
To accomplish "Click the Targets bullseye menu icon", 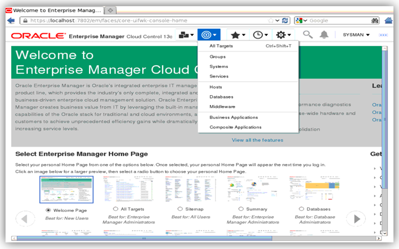I will click(209, 35).
